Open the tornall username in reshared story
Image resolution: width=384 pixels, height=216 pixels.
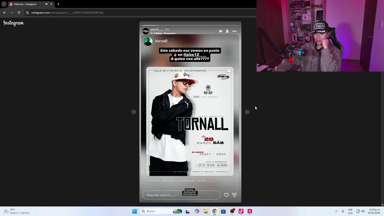161,41
